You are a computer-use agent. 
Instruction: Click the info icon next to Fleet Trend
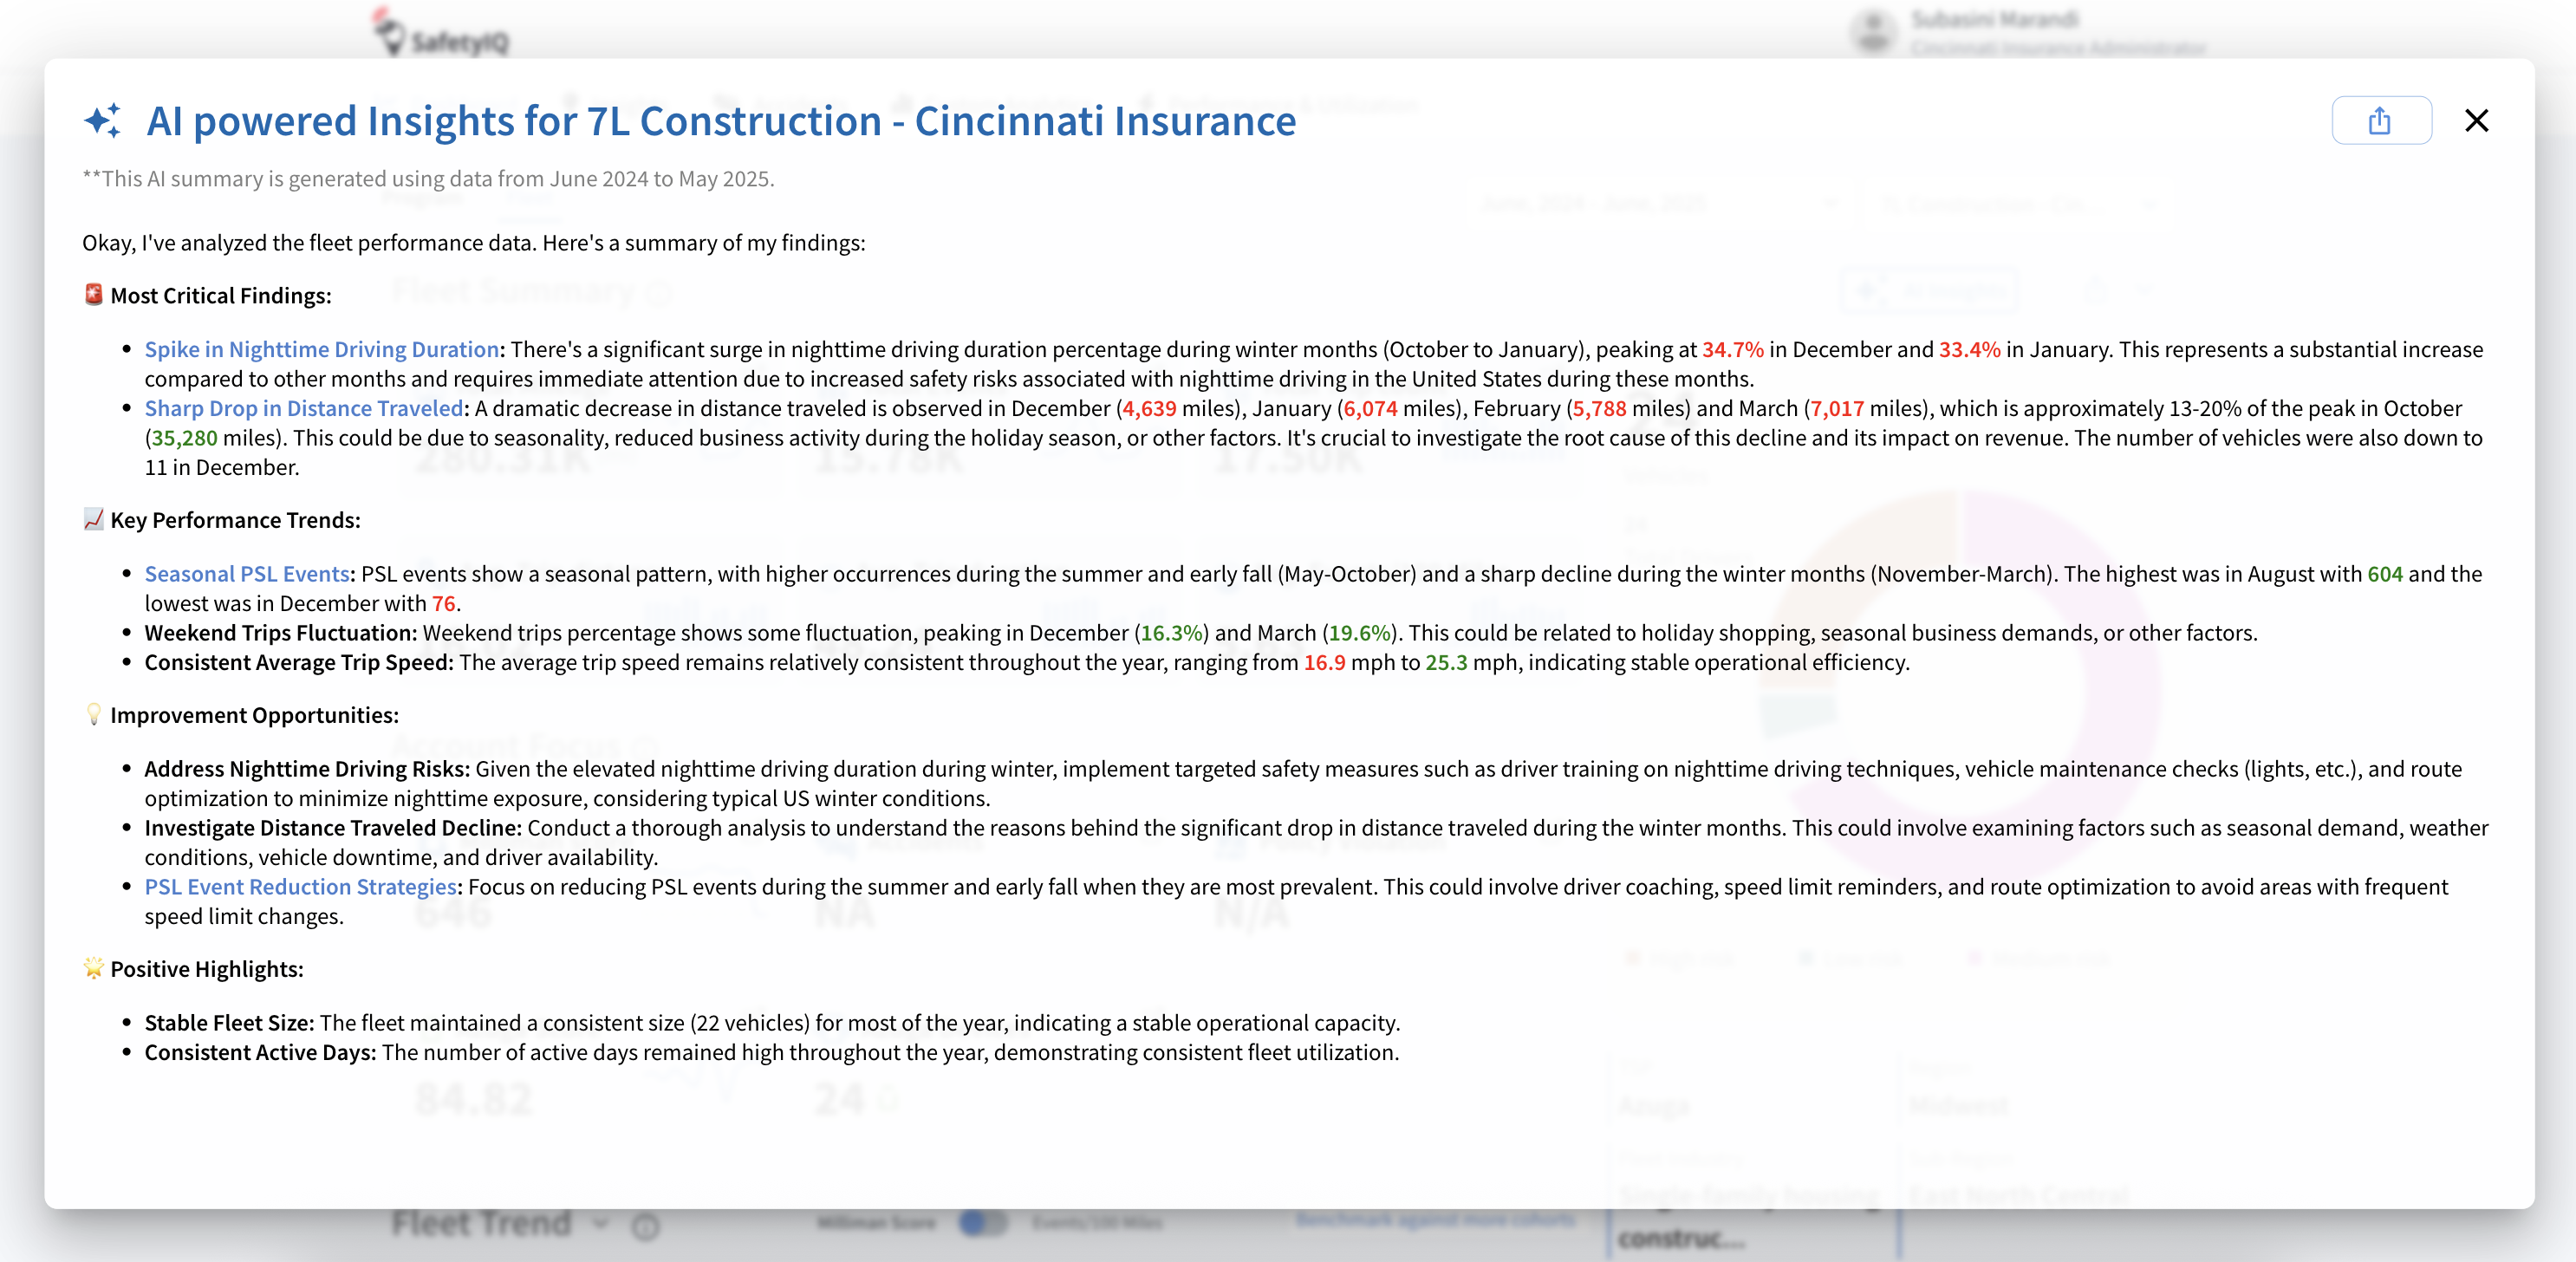[646, 1226]
